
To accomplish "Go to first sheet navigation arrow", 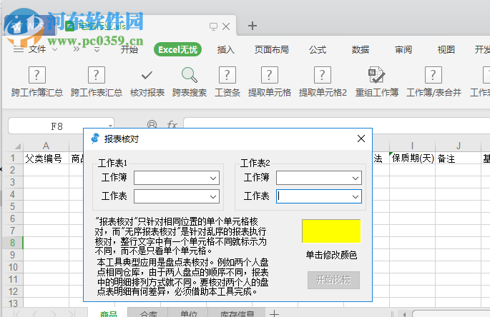I will click(16, 313).
